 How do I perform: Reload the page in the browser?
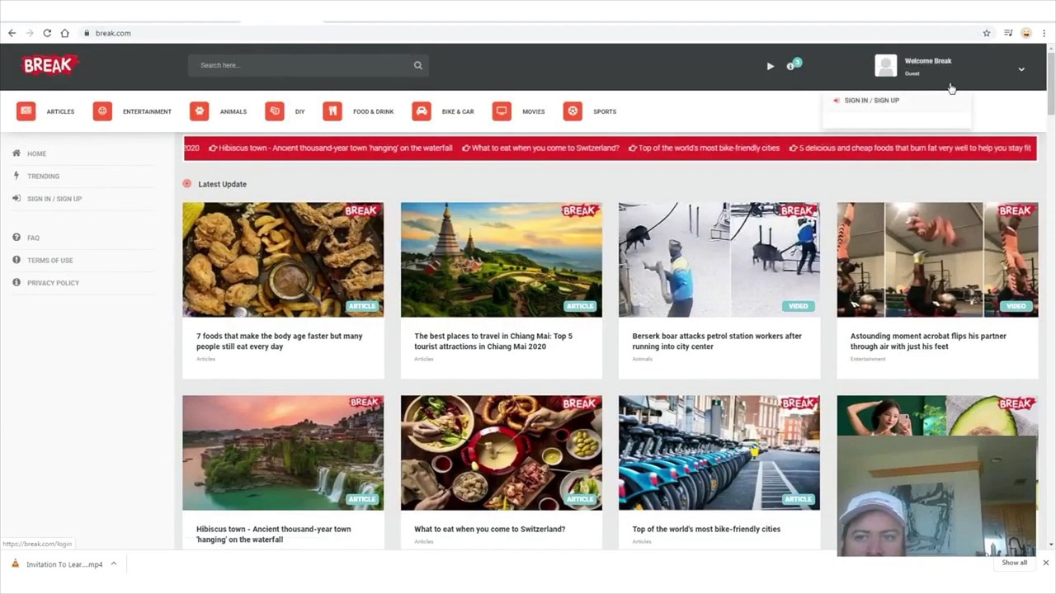[x=47, y=33]
